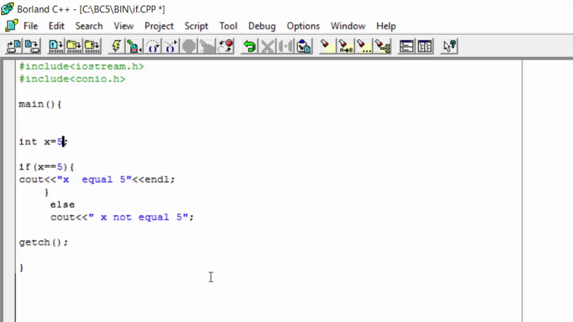Click the #include<iostream.h> line
The width and height of the screenshot is (573, 322).
[81, 66]
